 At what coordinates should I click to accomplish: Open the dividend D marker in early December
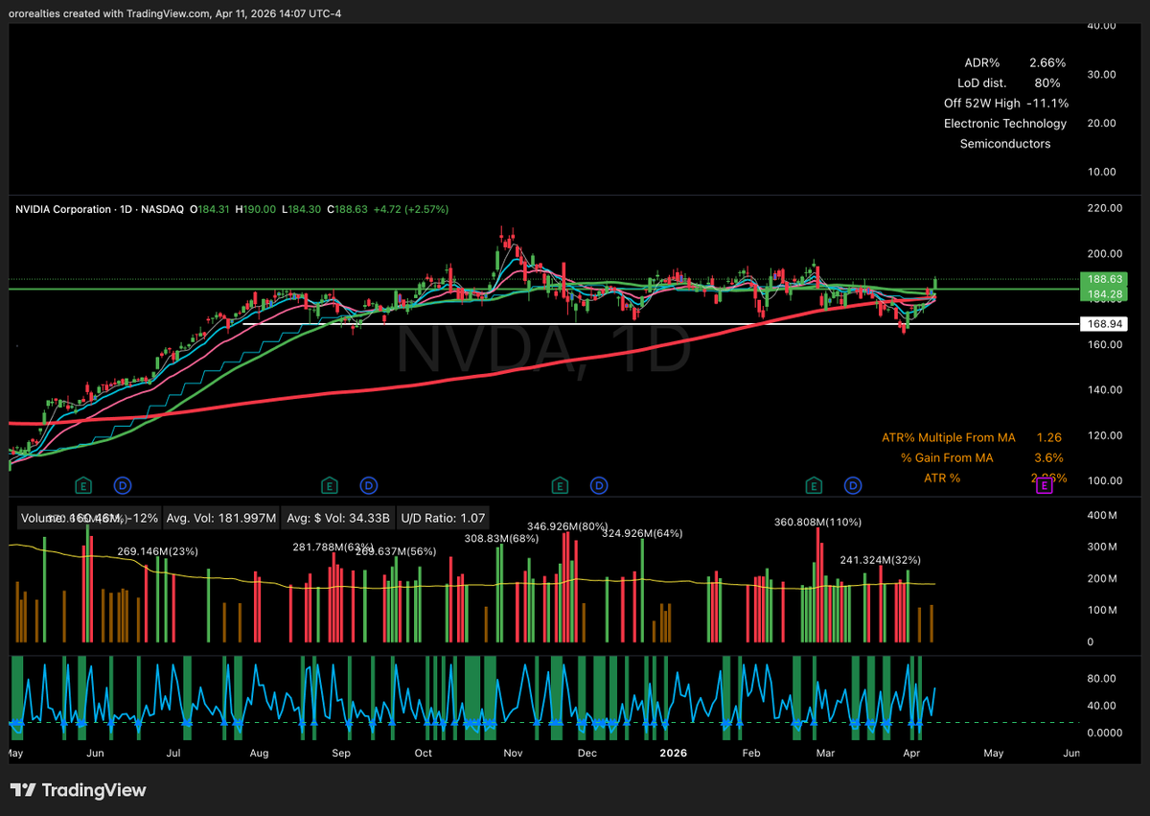click(600, 486)
